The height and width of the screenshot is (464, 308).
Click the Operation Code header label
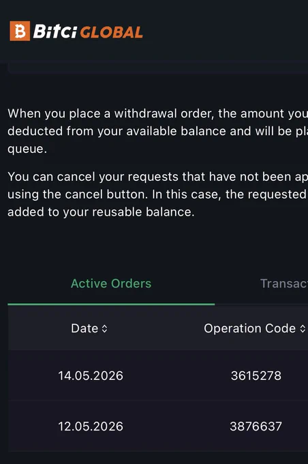[x=250, y=328]
